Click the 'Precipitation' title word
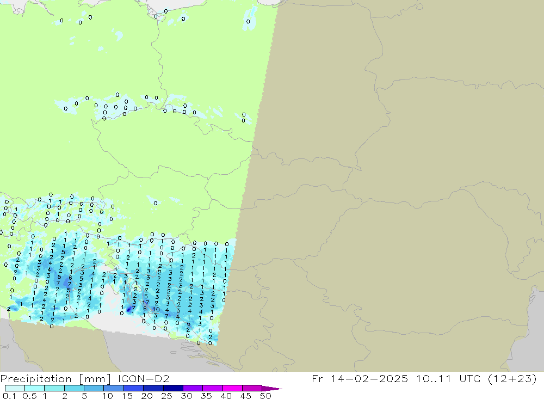 click(36, 379)
